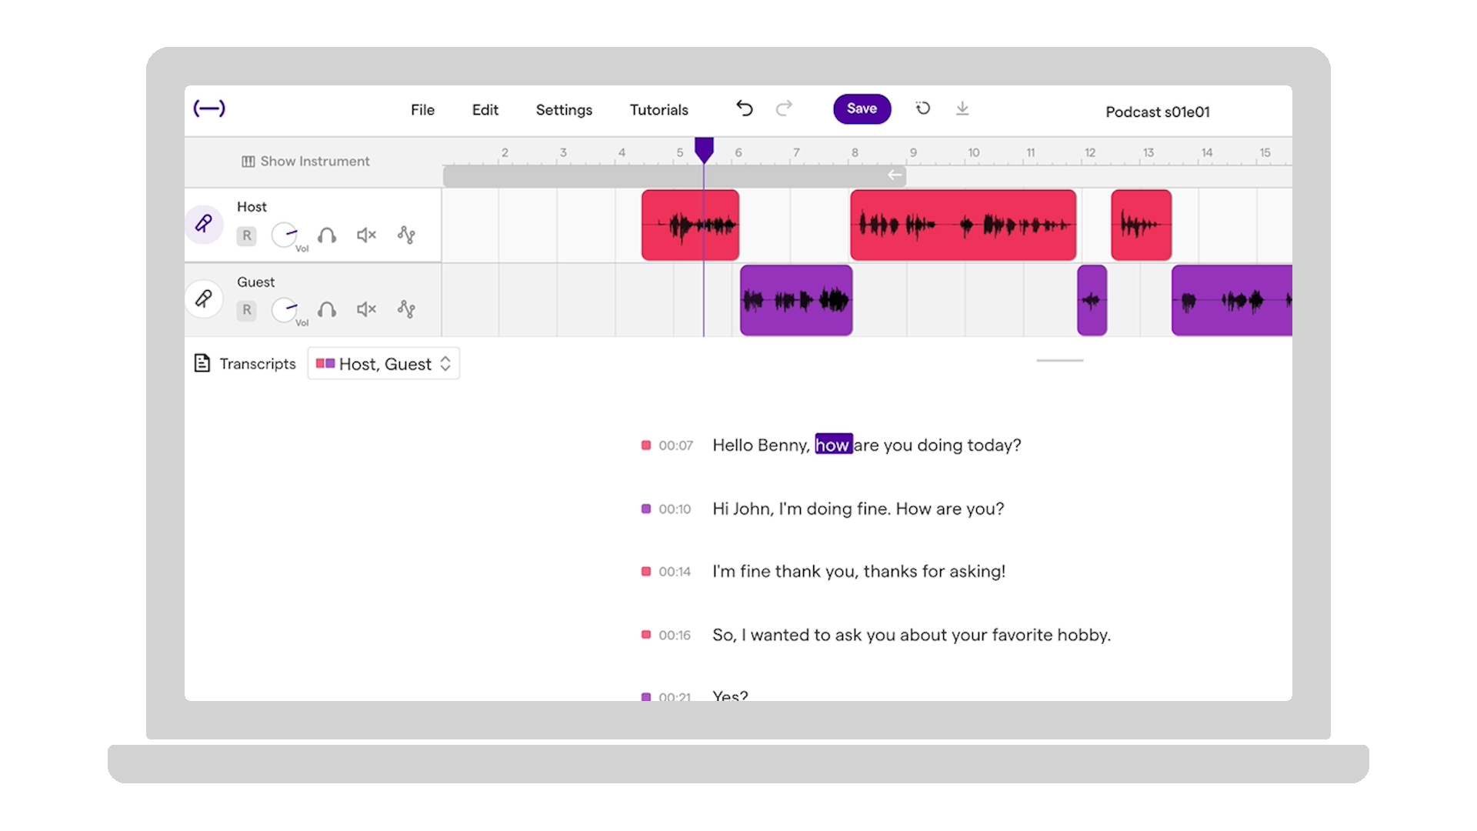Screen dimensions: 1477x831
Task: Open the File menu
Action: coord(422,110)
